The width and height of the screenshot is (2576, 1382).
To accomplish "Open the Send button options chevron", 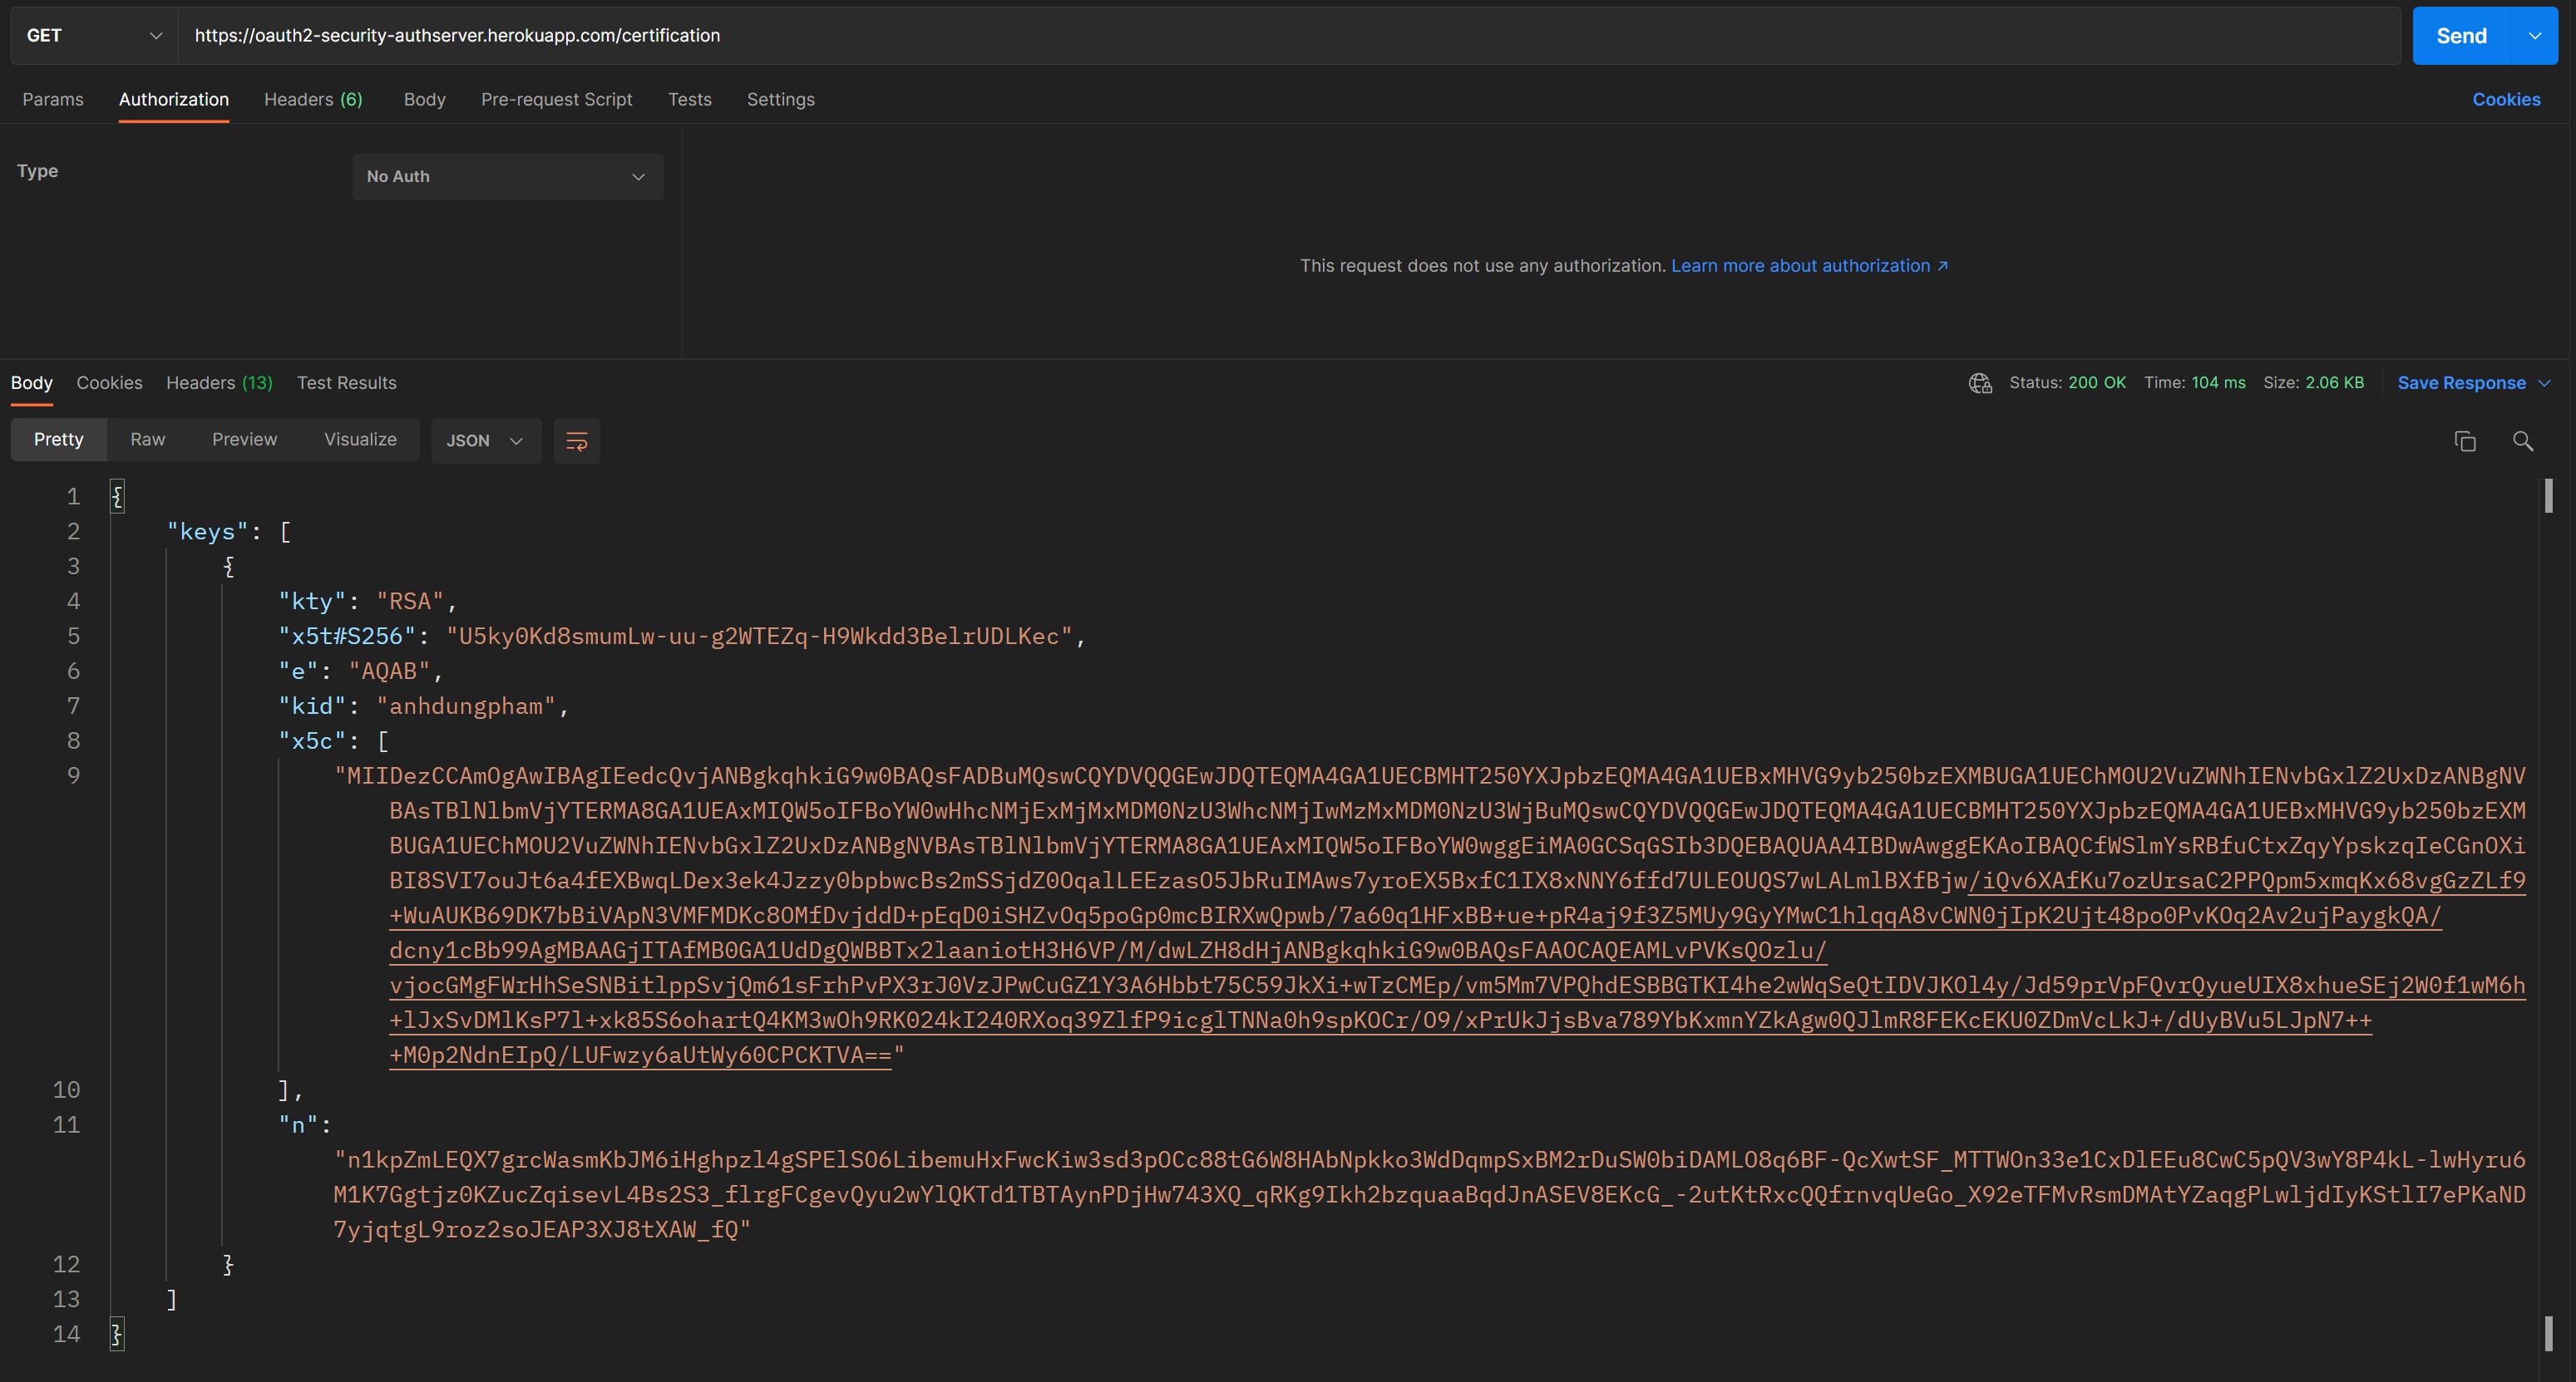I will (2536, 35).
